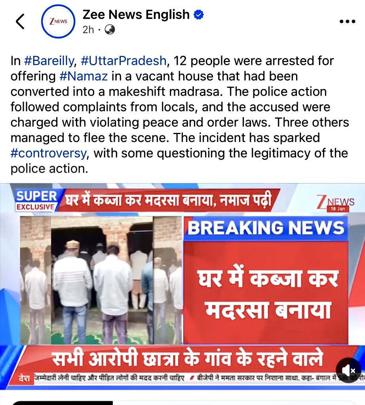This screenshot has height=405, width=365.
Task: Tap the 2h post timestamp
Action: (x=88, y=30)
